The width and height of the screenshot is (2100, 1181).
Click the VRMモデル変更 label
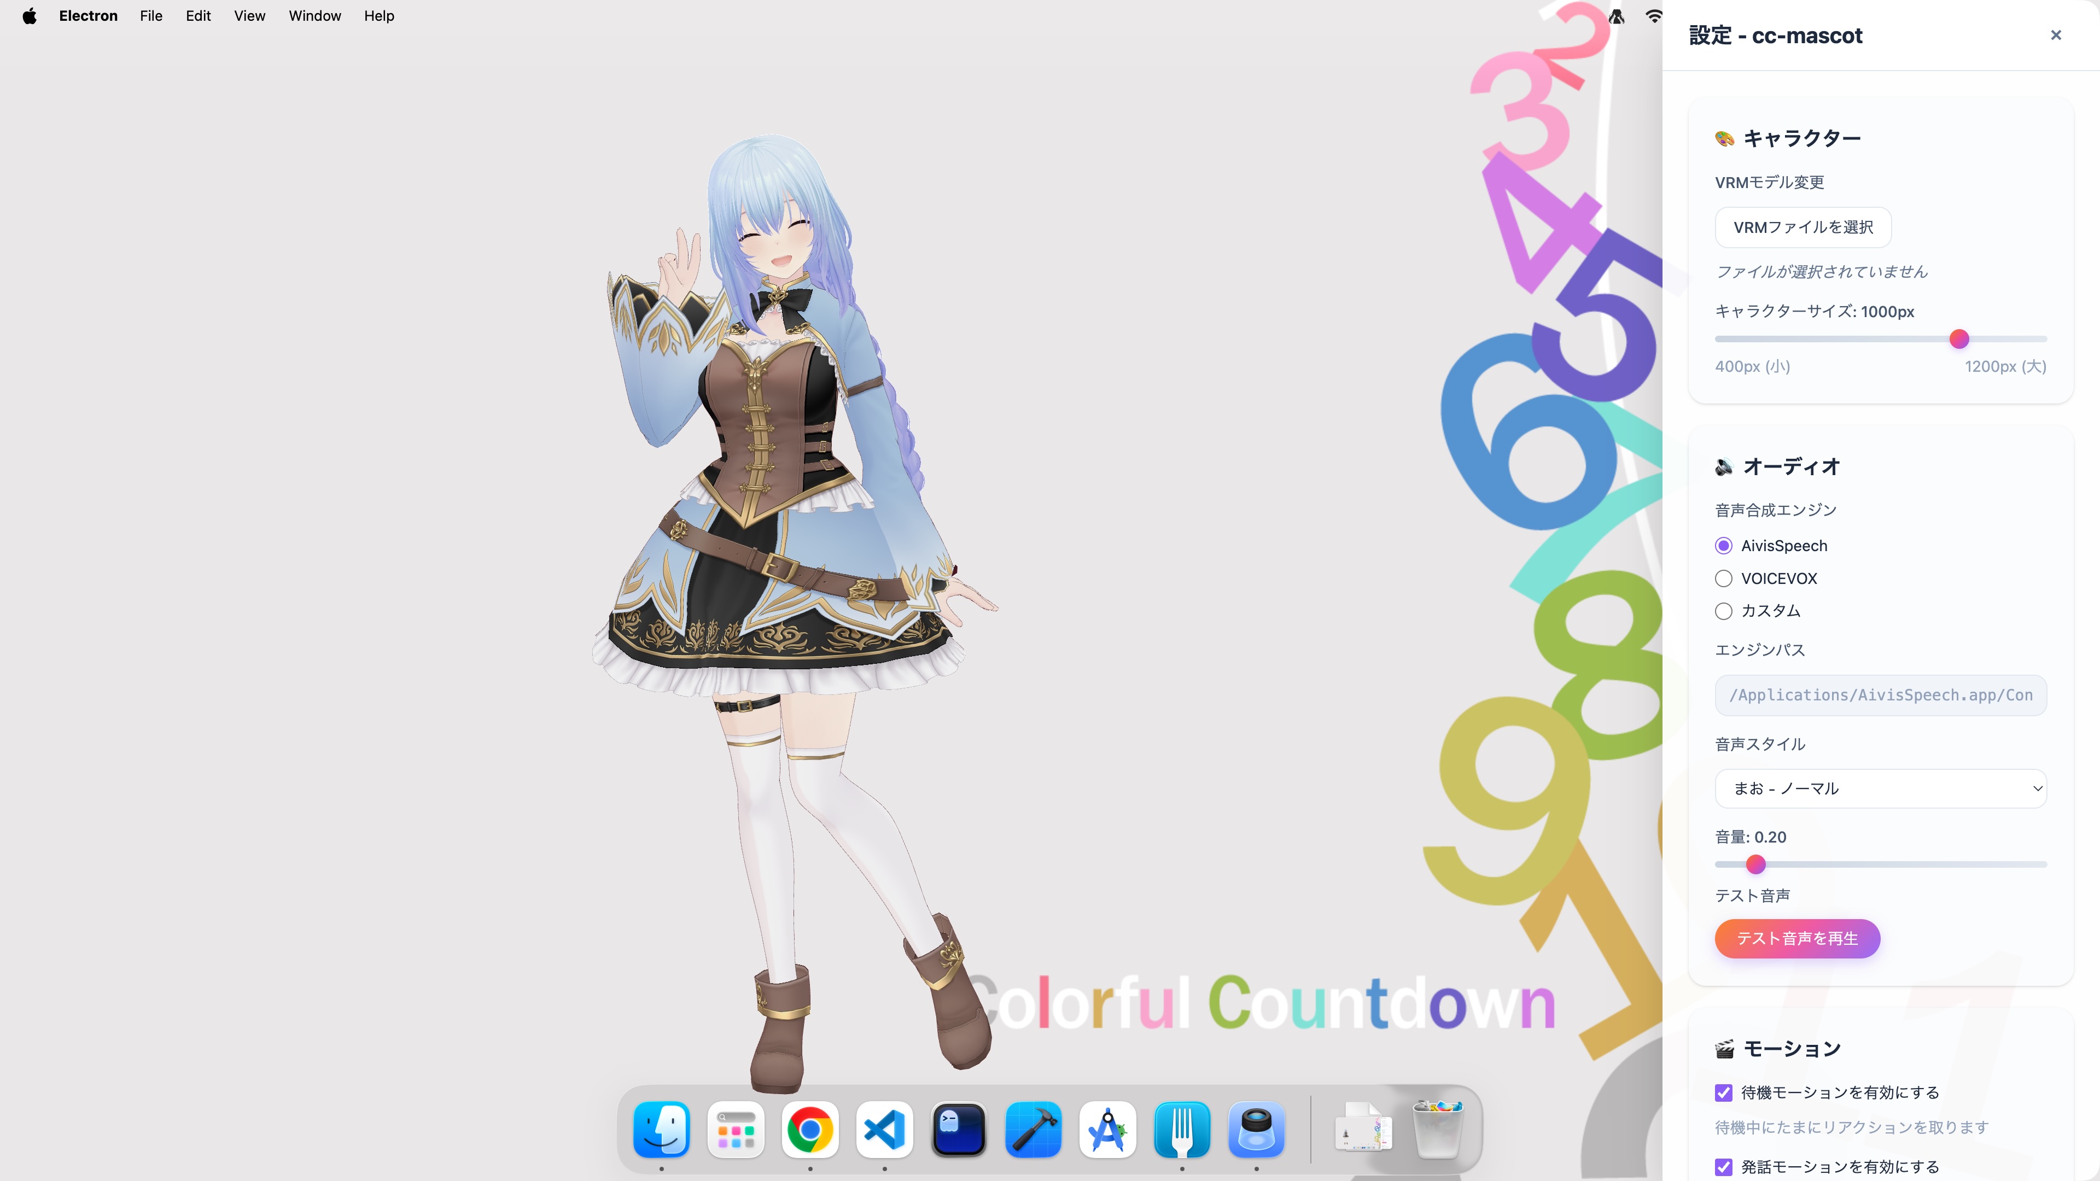(x=1770, y=183)
